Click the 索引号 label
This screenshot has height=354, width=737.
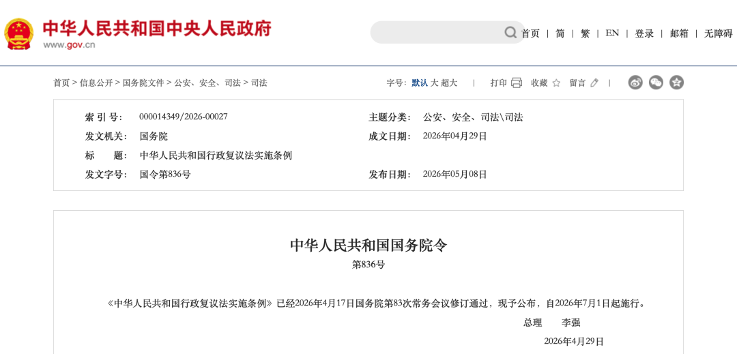coord(104,117)
